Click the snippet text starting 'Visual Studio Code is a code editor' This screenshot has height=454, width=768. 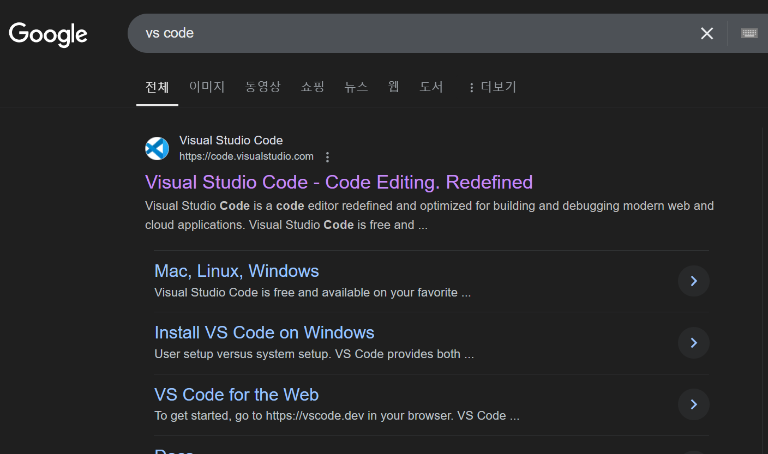(429, 215)
